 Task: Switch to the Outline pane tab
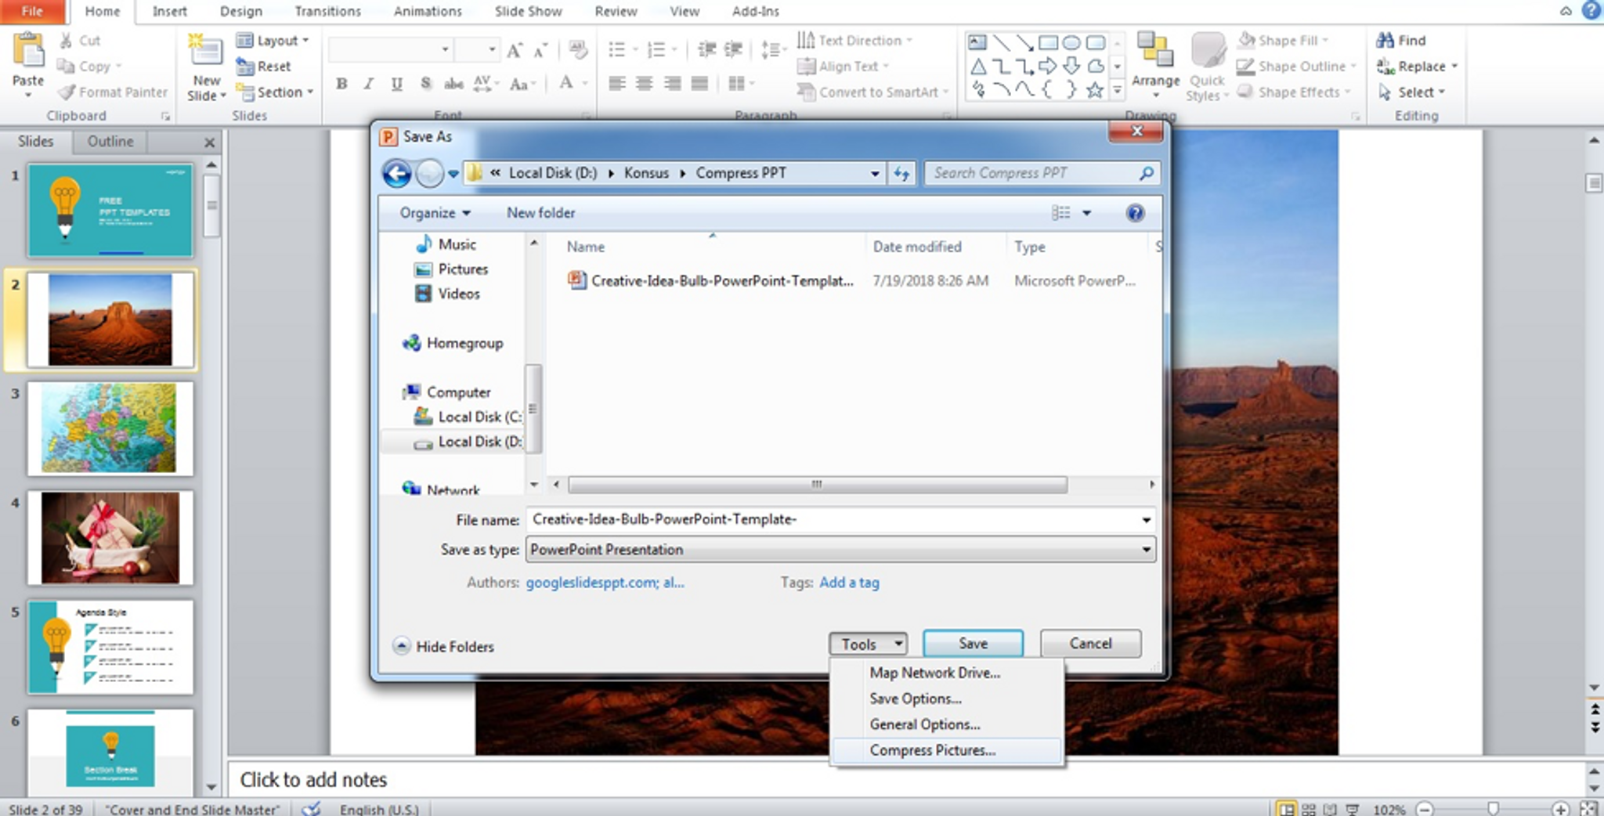pyautogui.click(x=110, y=142)
